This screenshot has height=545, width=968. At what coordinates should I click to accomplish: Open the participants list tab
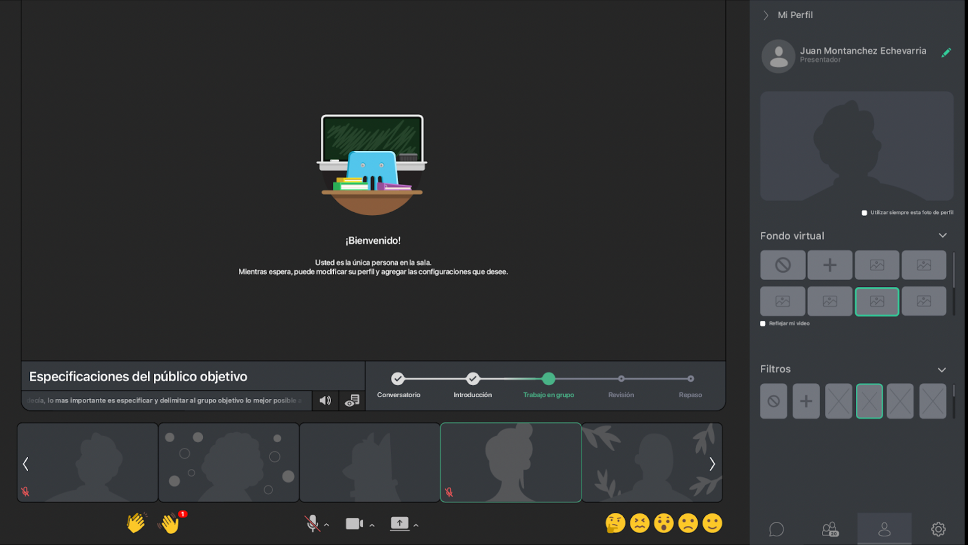tap(830, 529)
